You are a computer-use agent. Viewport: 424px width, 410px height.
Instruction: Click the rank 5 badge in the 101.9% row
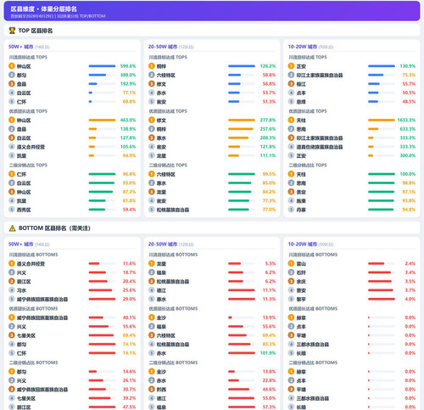[152, 353]
